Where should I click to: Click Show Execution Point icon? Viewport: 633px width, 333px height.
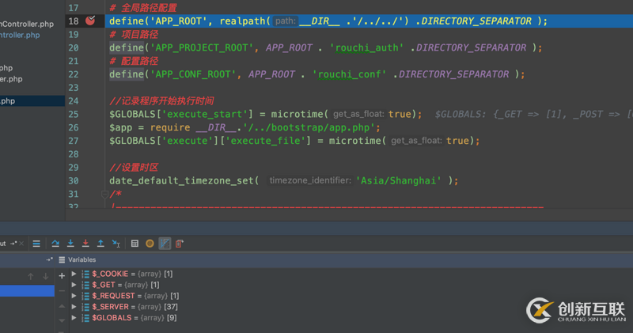coord(36,244)
